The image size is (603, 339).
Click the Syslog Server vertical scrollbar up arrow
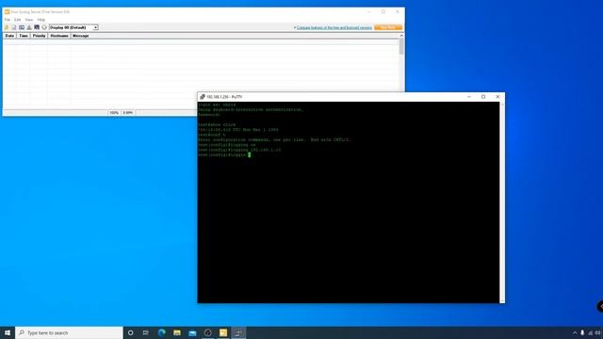pos(401,36)
